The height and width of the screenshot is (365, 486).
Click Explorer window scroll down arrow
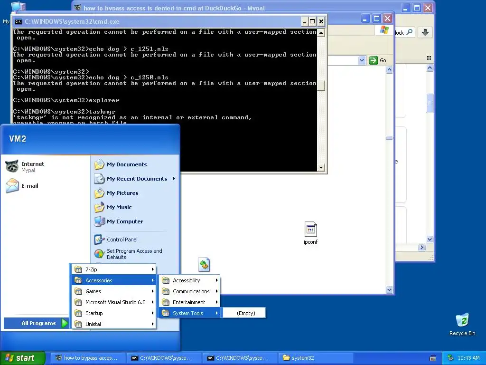coord(389,289)
